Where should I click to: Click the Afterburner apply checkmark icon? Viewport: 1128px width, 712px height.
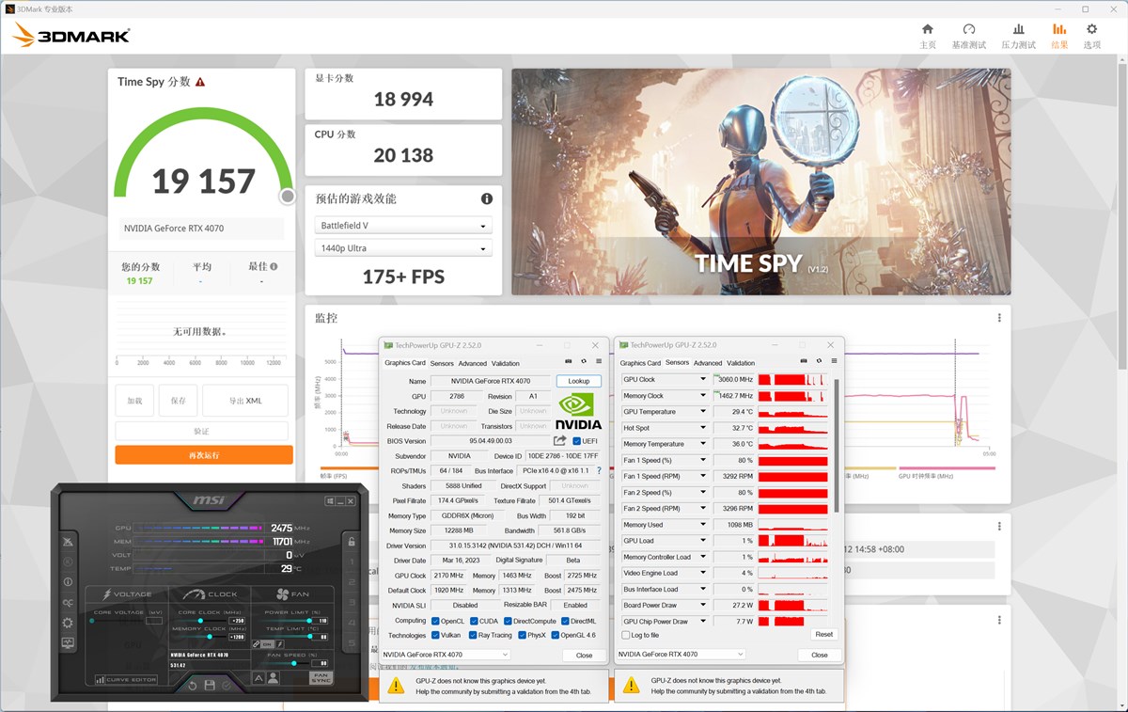(x=227, y=686)
